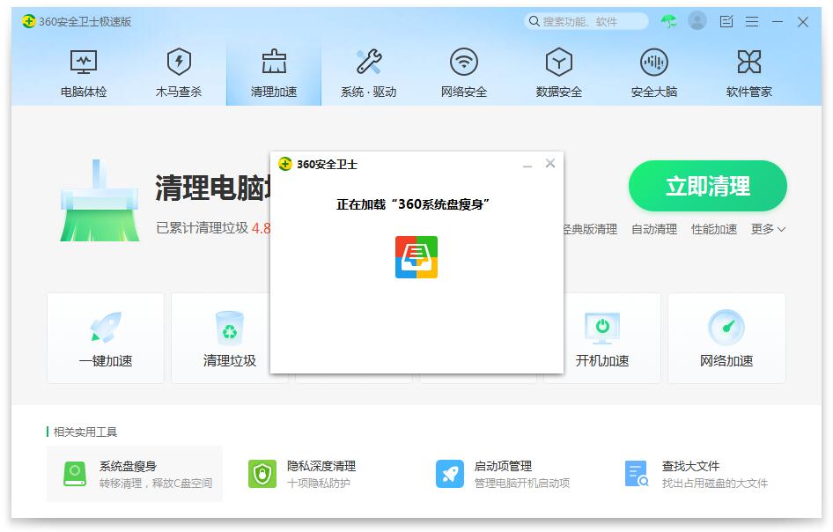The width and height of the screenshot is (833, 532).
Task: Open the 数据安全 tab
Action: click(x=559, y=73)
